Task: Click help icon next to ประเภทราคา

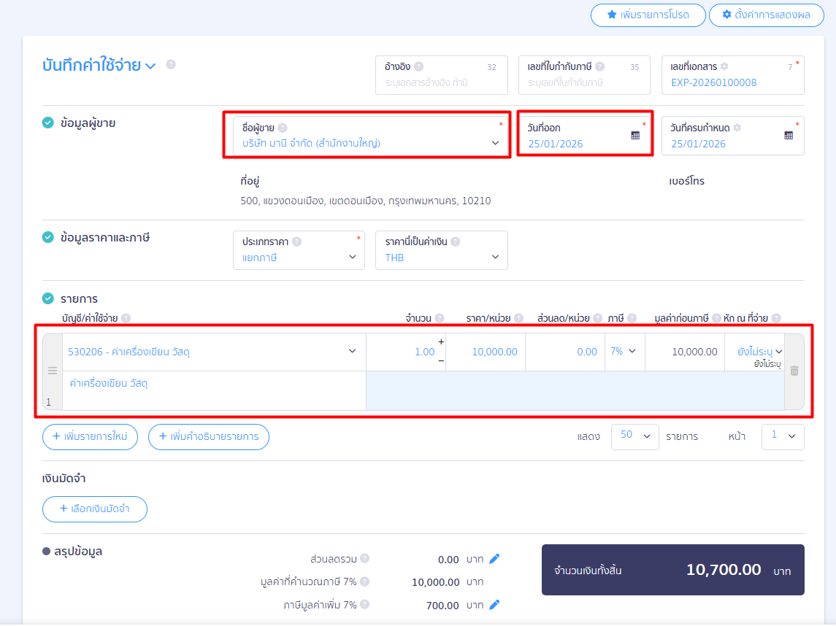Action: [297, 241]
